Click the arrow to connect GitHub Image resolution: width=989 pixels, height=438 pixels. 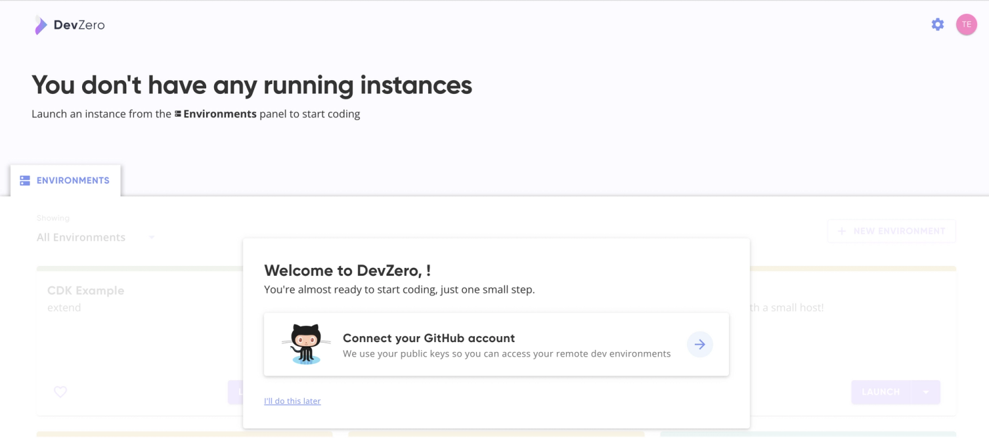[x=700, y=344]
